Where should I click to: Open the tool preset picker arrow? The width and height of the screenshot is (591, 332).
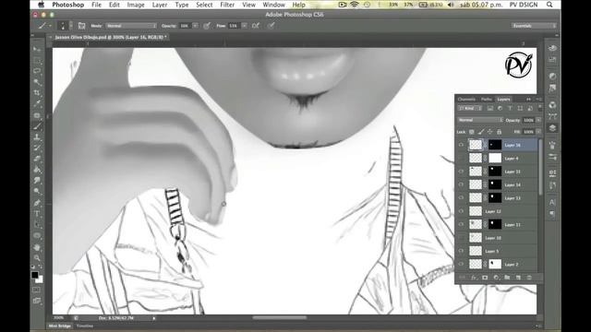[51, 26]
